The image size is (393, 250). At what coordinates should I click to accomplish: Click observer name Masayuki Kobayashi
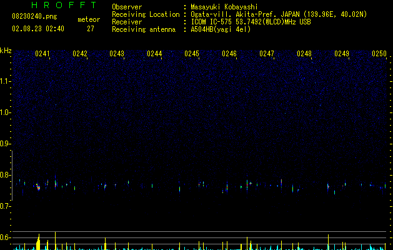tap(224, 7)
